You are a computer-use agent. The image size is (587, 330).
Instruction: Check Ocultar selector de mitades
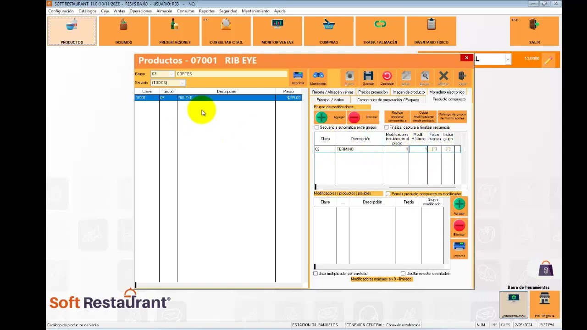coord(403,274)
